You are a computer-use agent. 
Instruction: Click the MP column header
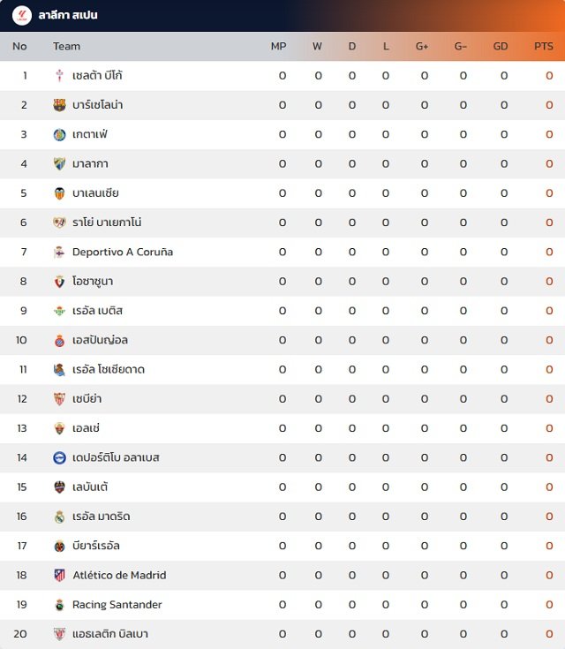click(279, 46)
